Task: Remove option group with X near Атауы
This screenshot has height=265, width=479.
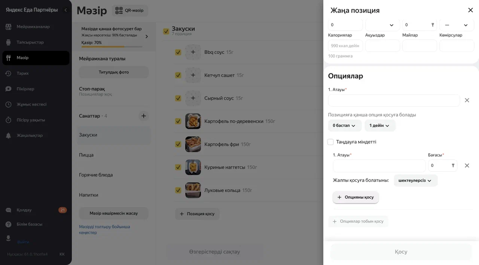Action: 467,100
